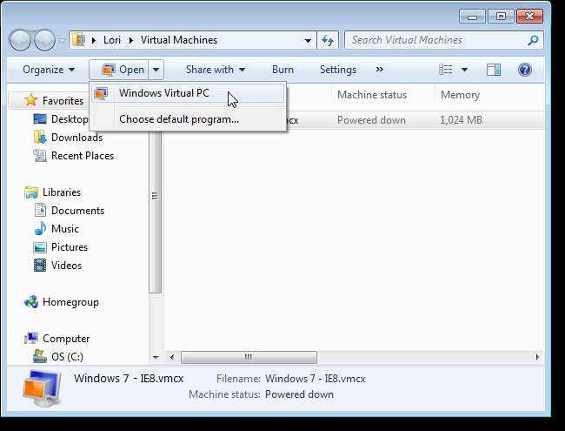Viewport: 565px width, 431px height.
Task: Click the Powered down cell in file row
Action: (371, 120)
